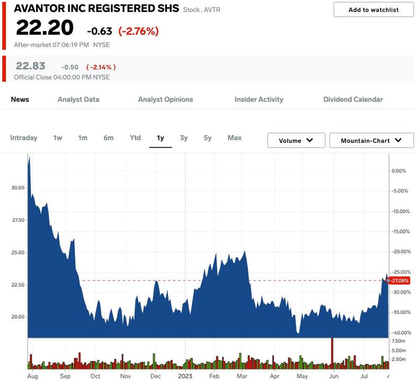The height and width of the screenshot is (381, 419).
Task: Click the 30.00 price axis label
Action: point(18,188)
